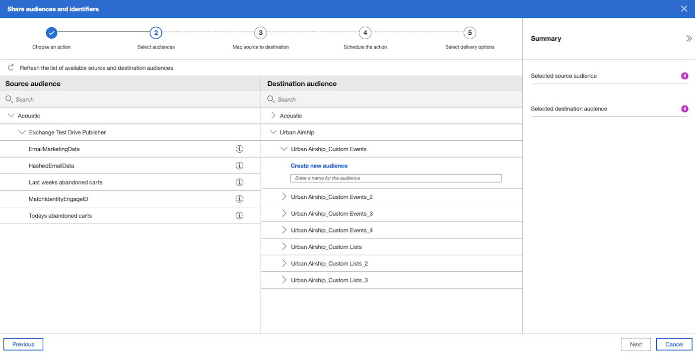Expand Urban Airship_Custom Lists folder
Image resolution: width=695 pixels, height=353 pixels.
click(284, 247)
